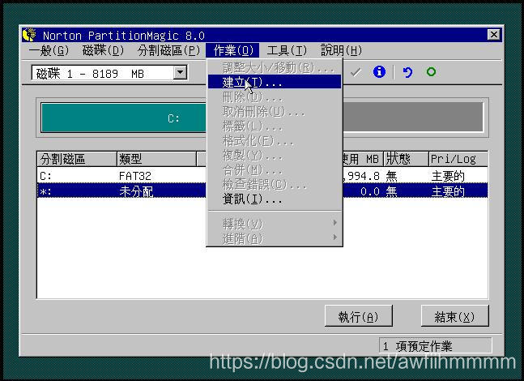Expand the 進階(A) submenu
Screen dimensions: 524x381
point(275,238)
